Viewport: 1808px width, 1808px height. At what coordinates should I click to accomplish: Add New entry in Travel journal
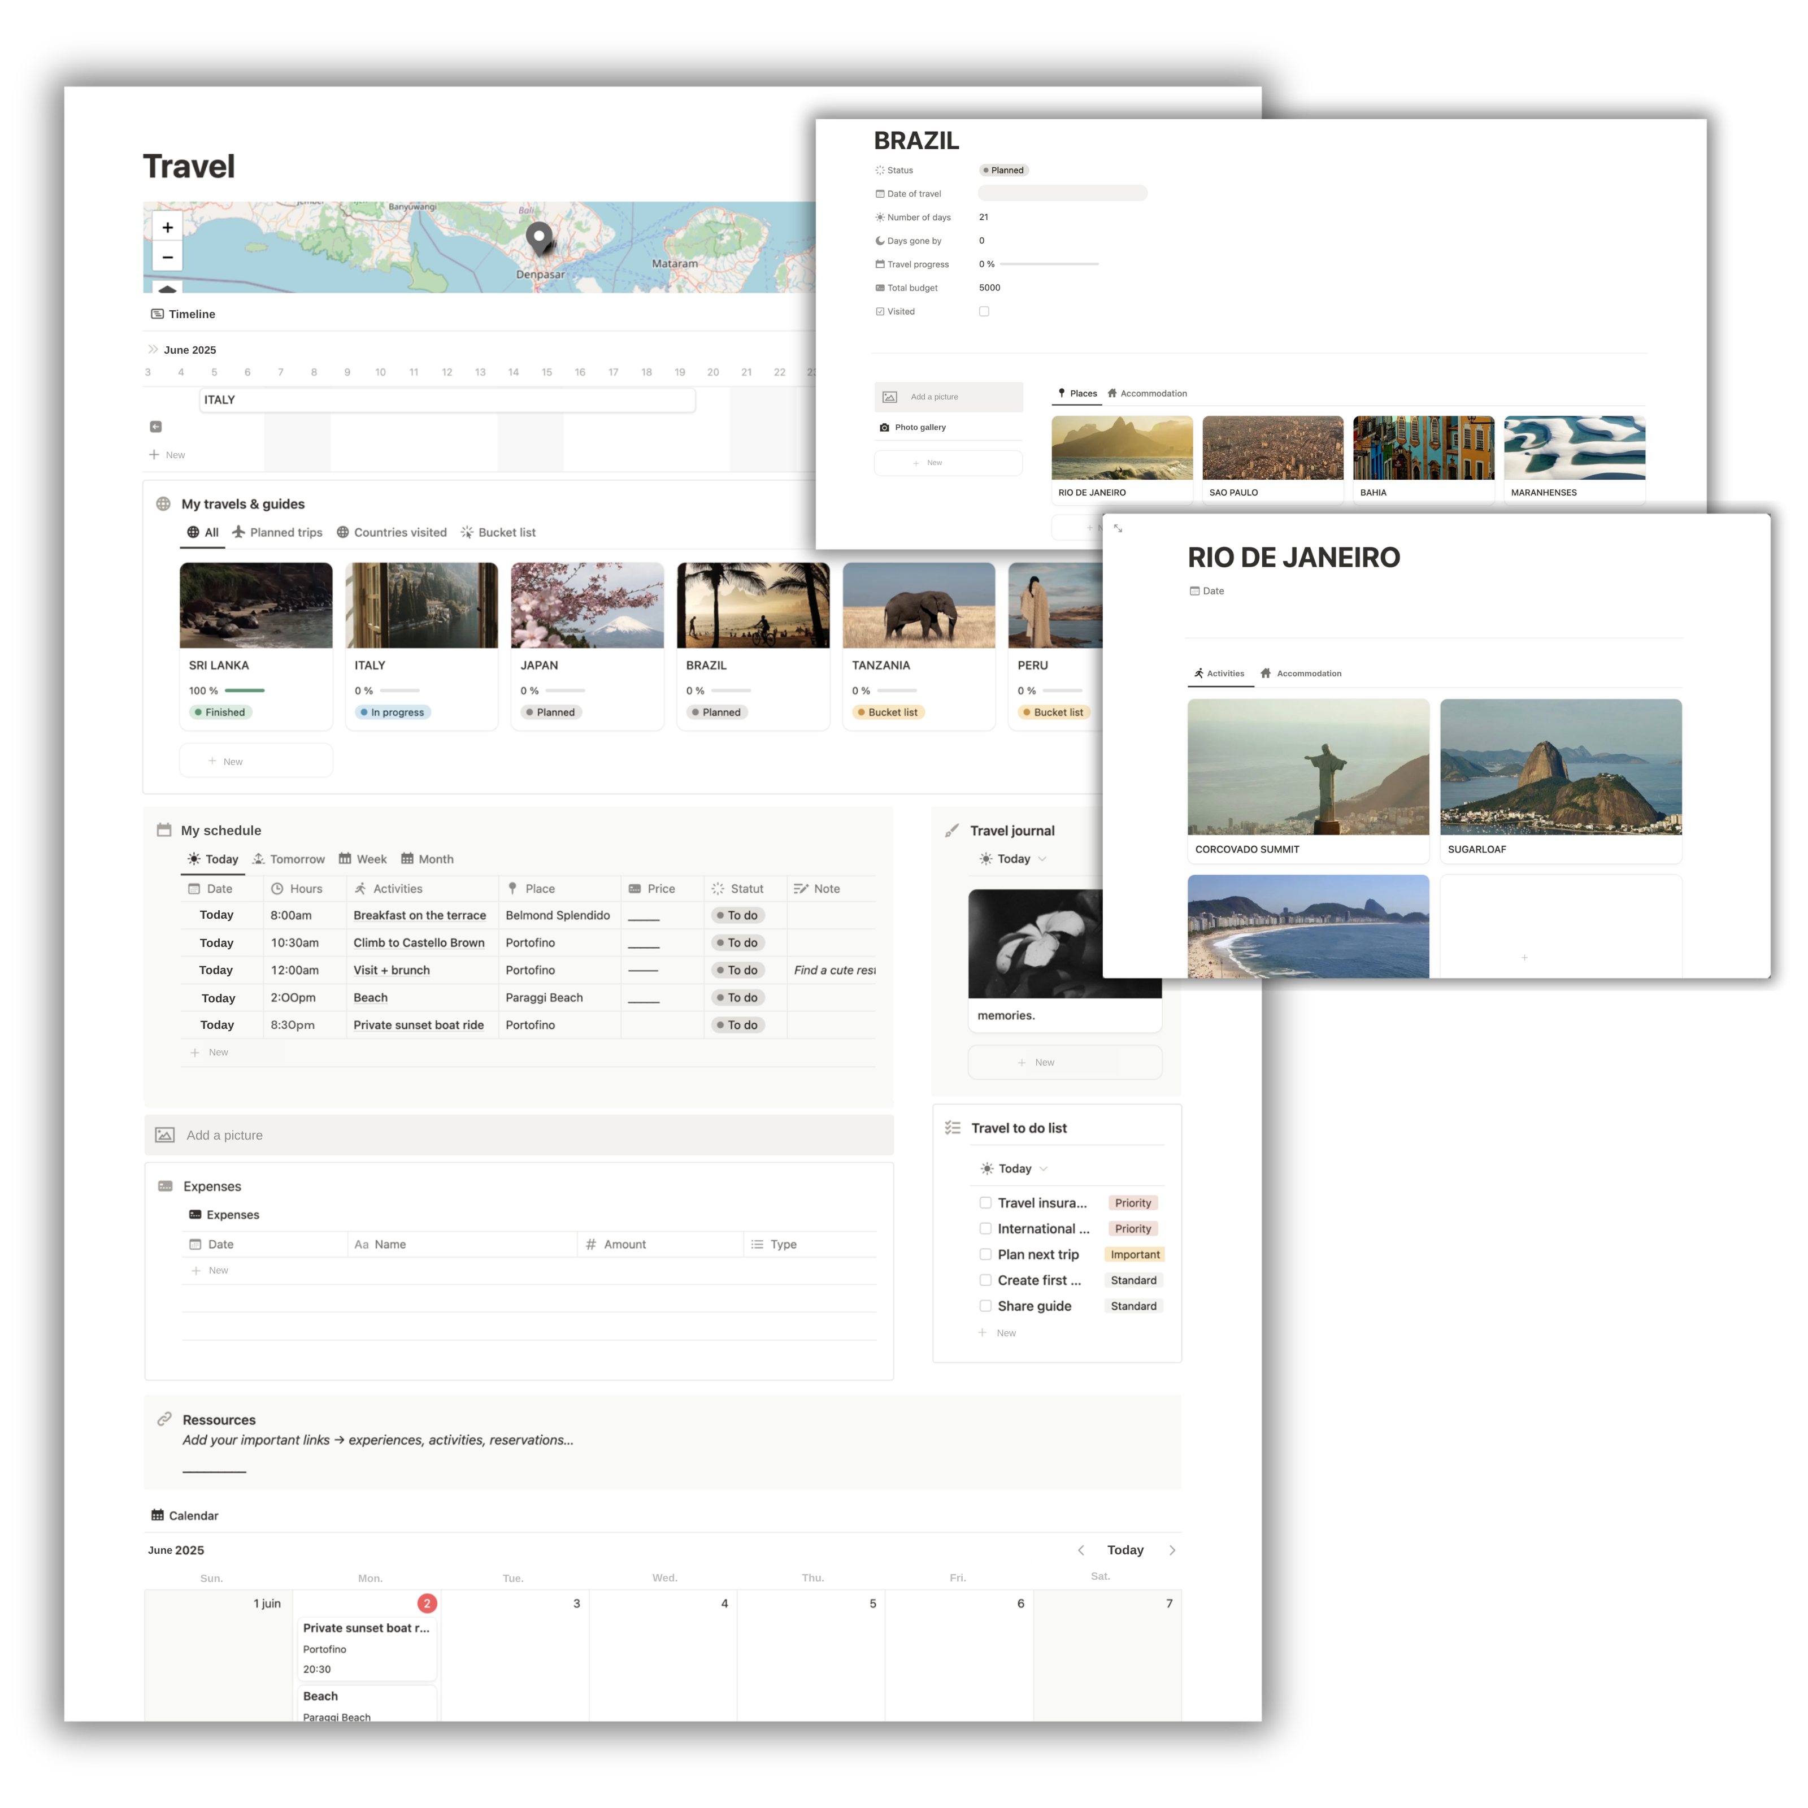click(1065, 1062)
